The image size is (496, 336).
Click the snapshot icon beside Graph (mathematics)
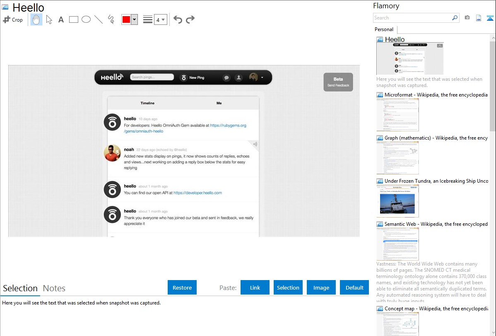[x=380, y=138]
